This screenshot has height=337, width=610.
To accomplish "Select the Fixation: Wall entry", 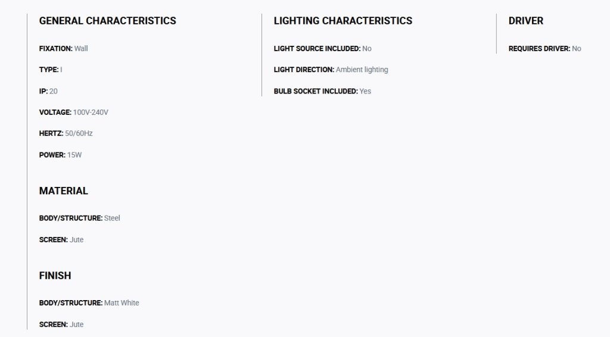I will point(63,49).
